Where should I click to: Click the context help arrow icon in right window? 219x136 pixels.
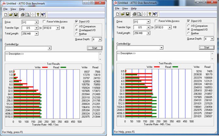tap(155, 14)
